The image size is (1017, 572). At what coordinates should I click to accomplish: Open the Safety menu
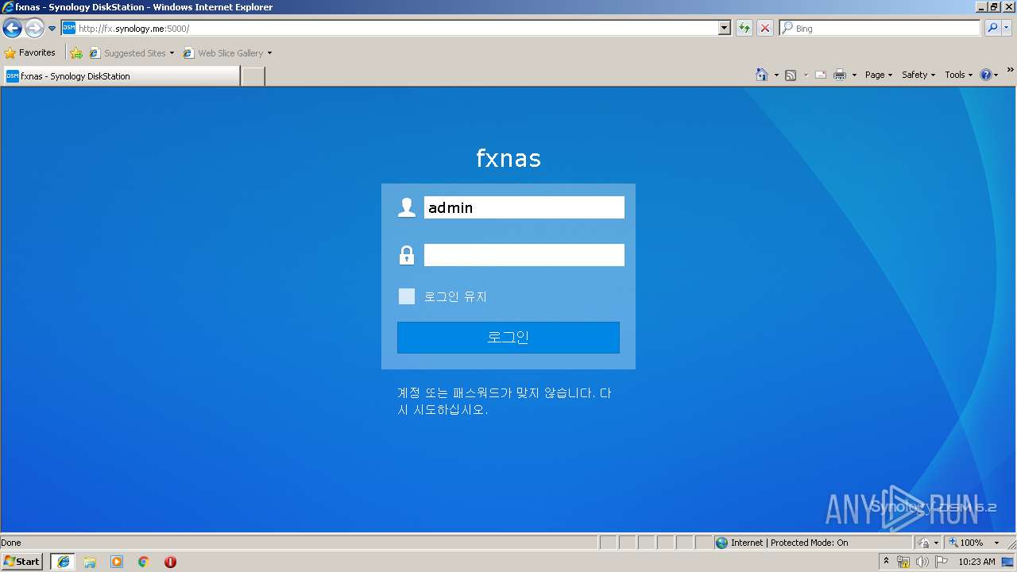click(x=918, y=75)
